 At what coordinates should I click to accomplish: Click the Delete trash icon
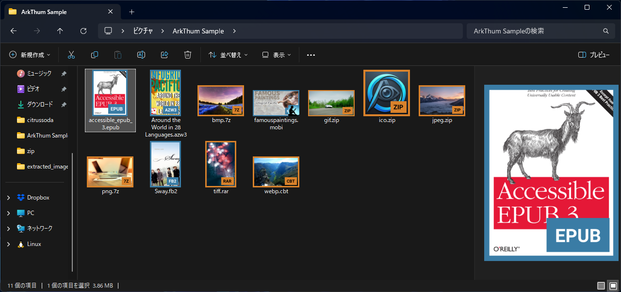pos(188,55)
